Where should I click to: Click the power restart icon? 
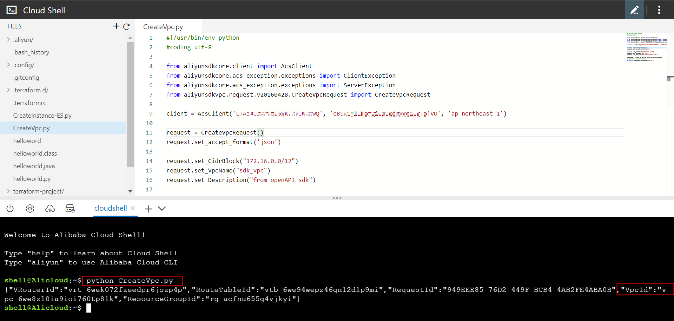pyautogui.click(x=10, y=209)
